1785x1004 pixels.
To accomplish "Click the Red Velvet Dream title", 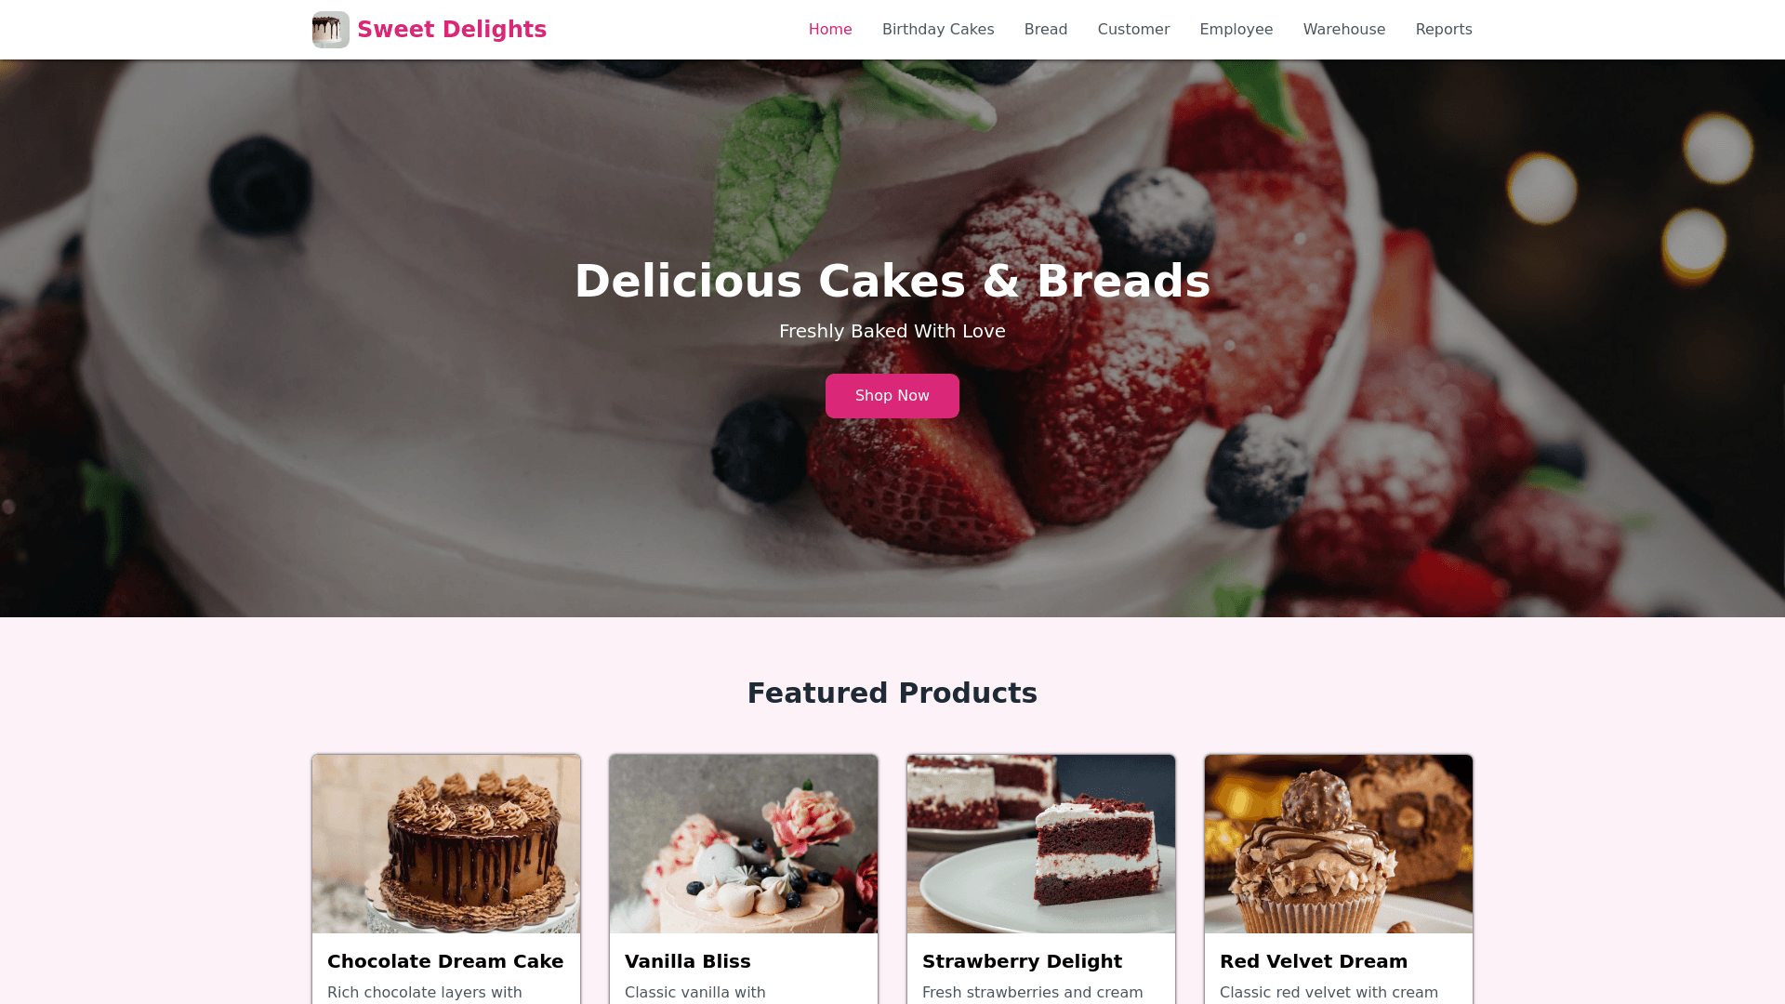I will tap(1314, 961).
